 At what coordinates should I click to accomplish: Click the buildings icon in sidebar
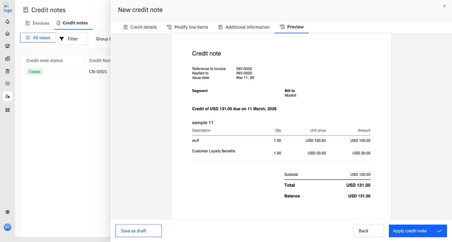8,59
